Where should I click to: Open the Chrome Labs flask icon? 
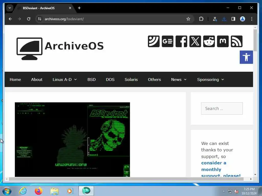(x=215, y=19)
